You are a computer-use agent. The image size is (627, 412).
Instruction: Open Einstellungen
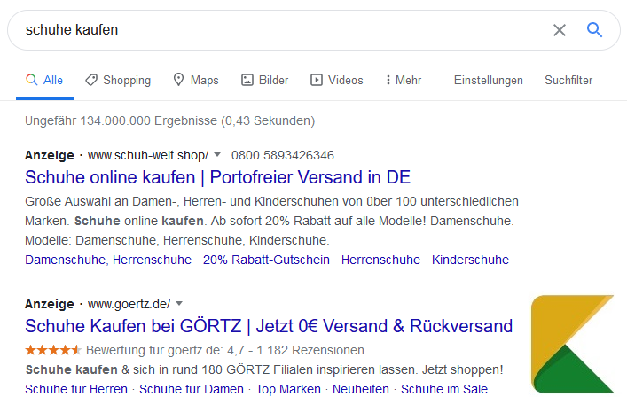point(489,81)
